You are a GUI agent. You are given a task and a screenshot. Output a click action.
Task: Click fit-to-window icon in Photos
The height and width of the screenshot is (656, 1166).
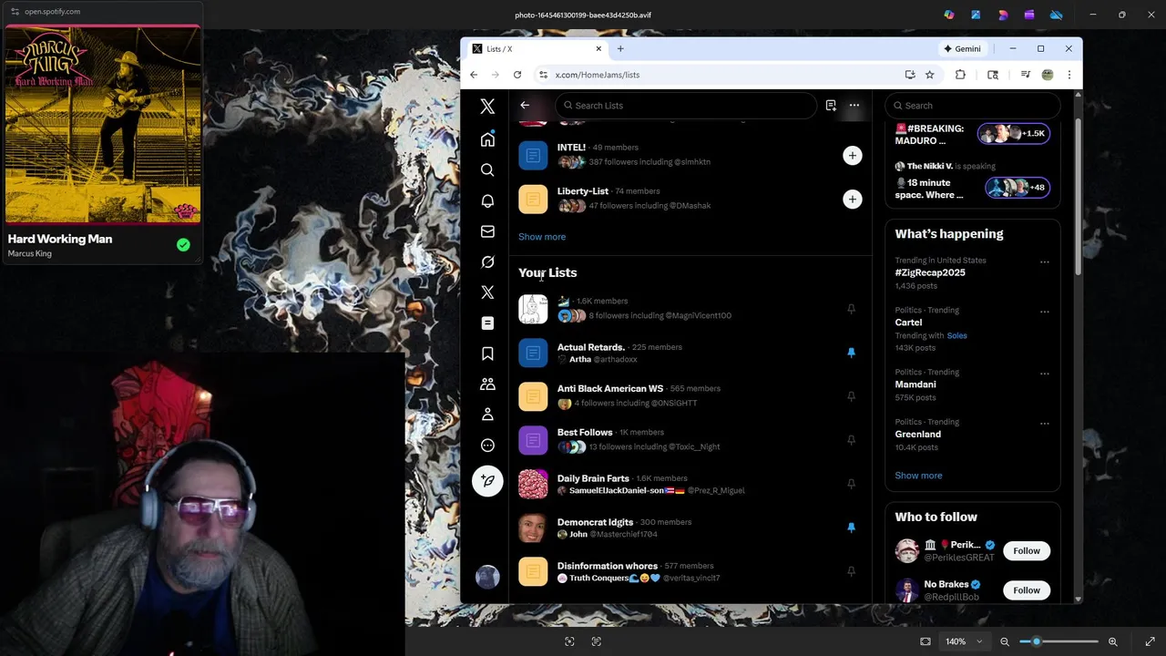tap(926, 641)
